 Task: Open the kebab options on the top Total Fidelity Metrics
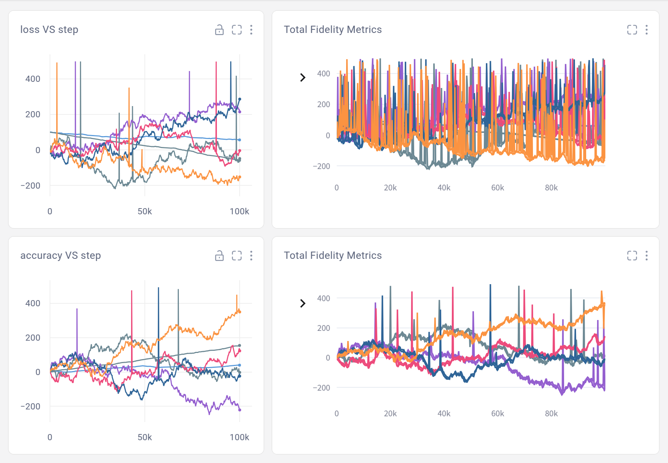(646, 30)
